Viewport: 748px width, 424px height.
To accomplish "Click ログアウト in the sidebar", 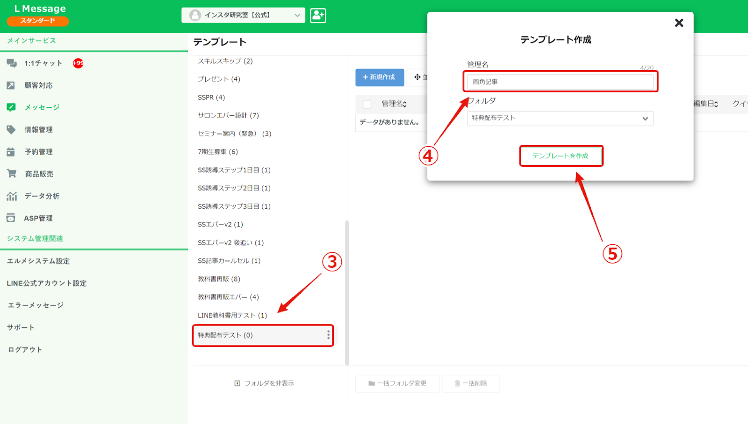I will (25, 350).
